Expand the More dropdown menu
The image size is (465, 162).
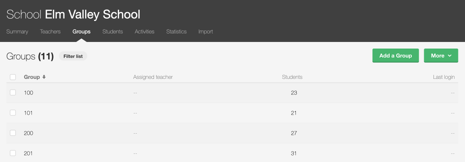[441, 56]
